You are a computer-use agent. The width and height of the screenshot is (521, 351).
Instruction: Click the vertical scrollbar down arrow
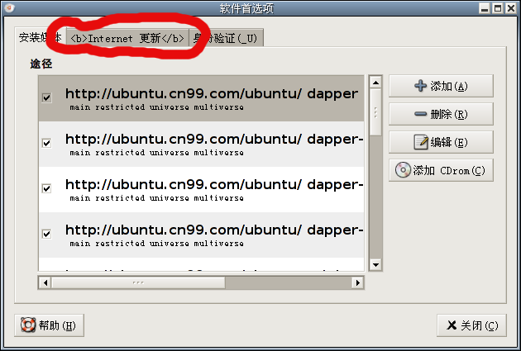coord(375,265)
